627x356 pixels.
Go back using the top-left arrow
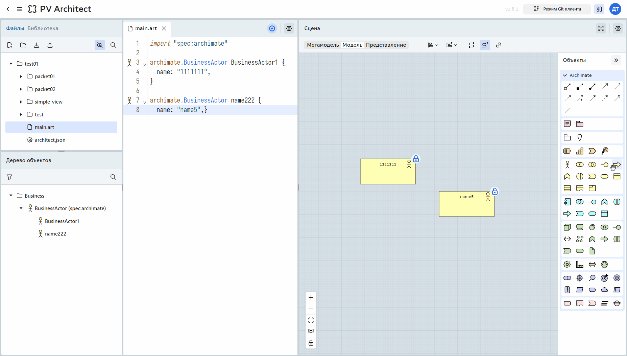tap(8, 9)
